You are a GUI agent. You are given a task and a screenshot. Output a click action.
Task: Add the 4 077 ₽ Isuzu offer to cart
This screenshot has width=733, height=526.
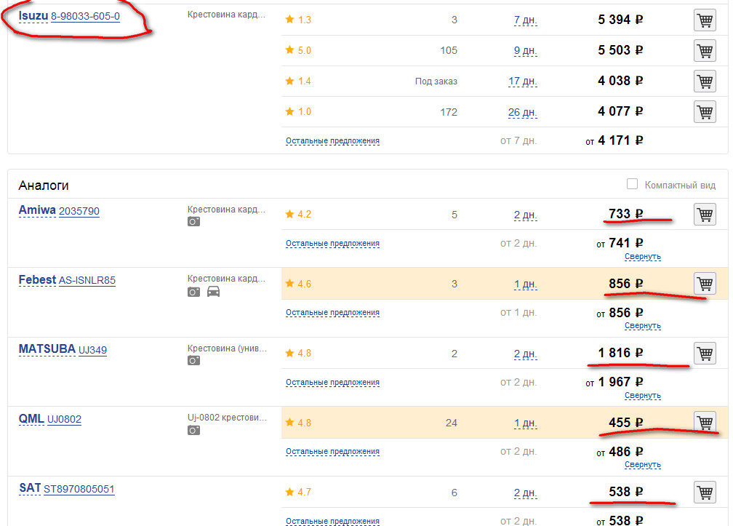[x=705, y=112]
